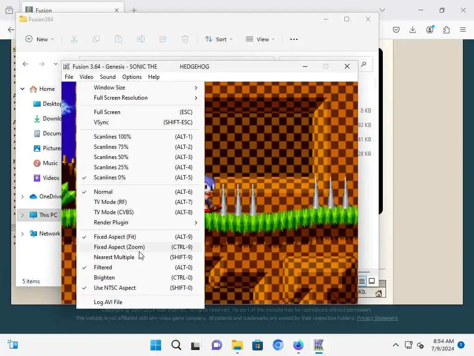Image resolution: width=474 pixels, height=356 pixels.
Task: Expand the Network tree node
Action: pyautogui.click(x=22, y=234)
